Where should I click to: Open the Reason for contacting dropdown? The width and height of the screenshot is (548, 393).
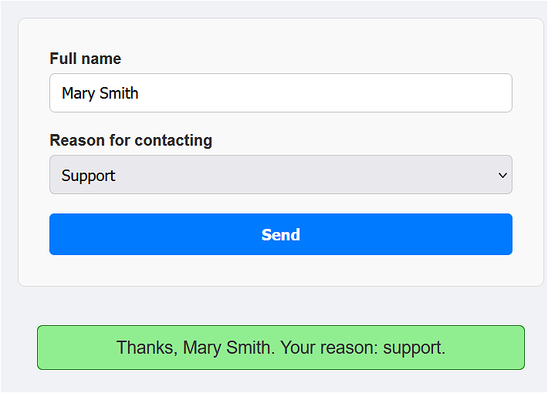[x=280, y=175]
